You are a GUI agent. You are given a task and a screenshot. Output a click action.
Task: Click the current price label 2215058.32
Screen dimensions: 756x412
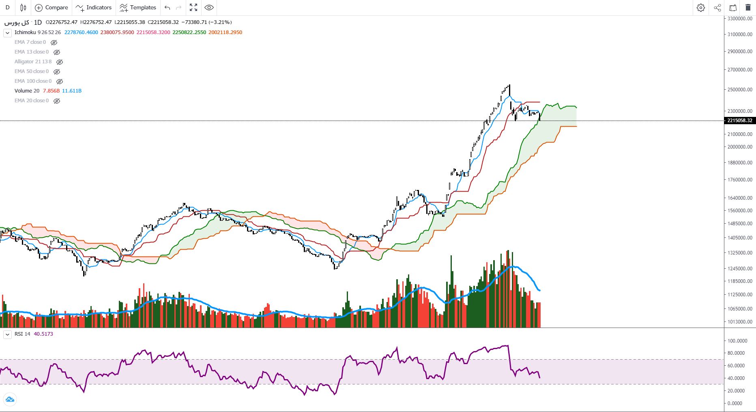pos(740,121)
